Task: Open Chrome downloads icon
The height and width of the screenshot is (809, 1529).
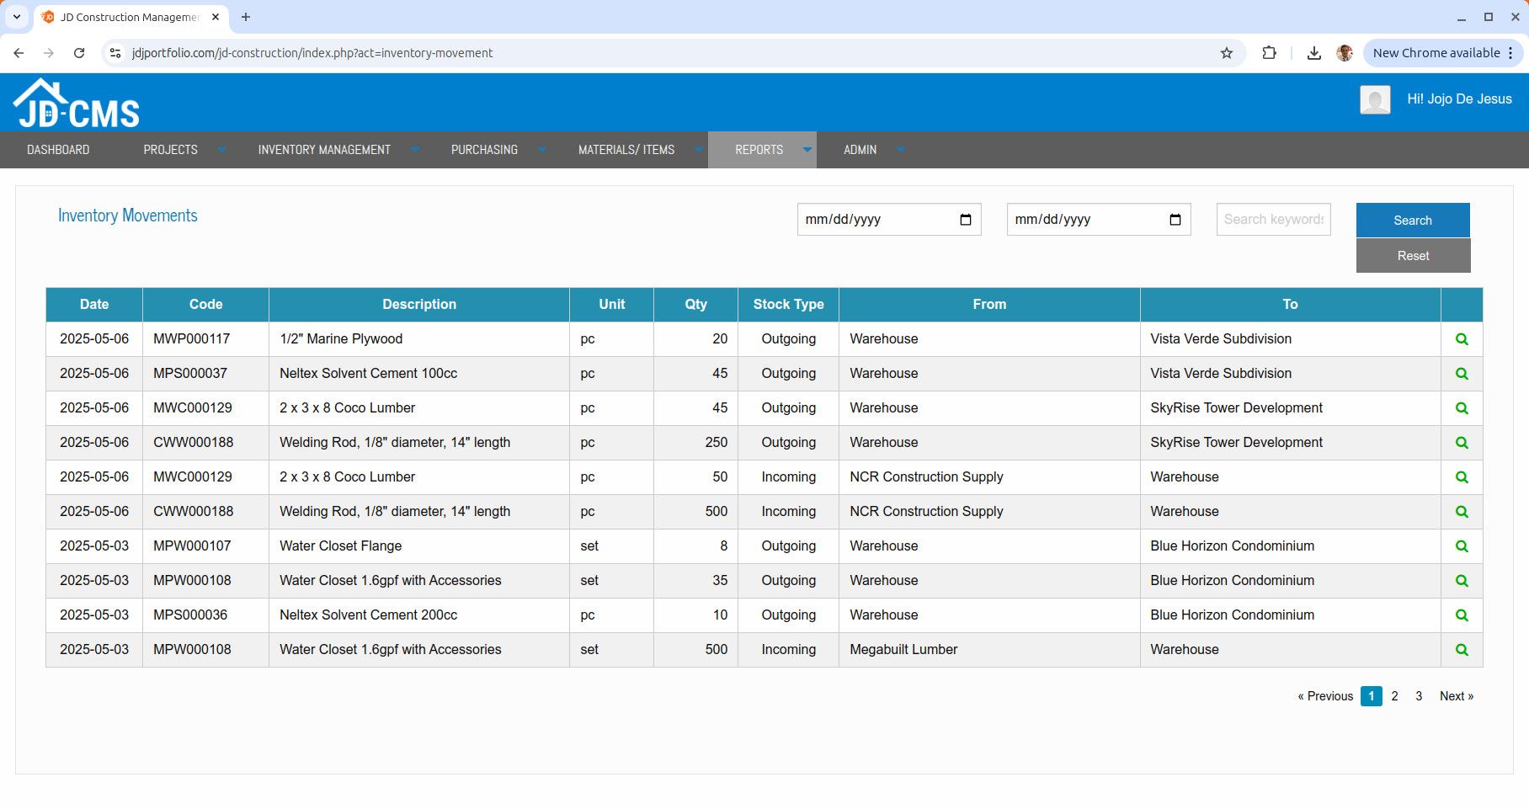Action: click(1313, 53)
